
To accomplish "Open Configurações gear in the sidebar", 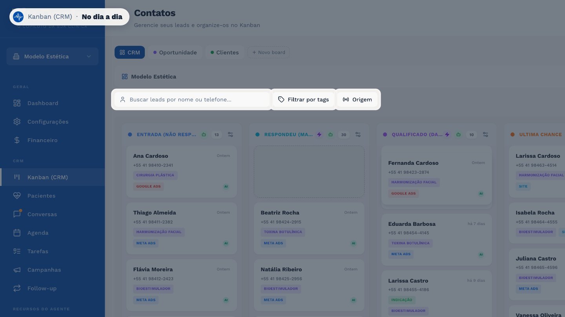I will (53, 122).
